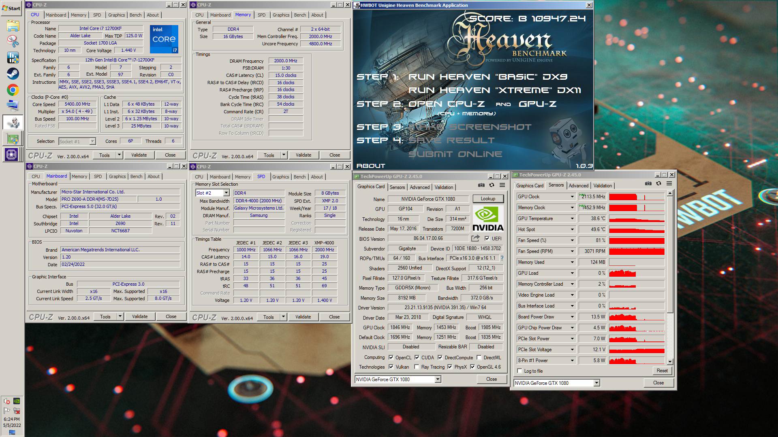Open Advanced tab in GPU-Z Graphics Card window
778x437 pixels.
[x=419, y=187]
